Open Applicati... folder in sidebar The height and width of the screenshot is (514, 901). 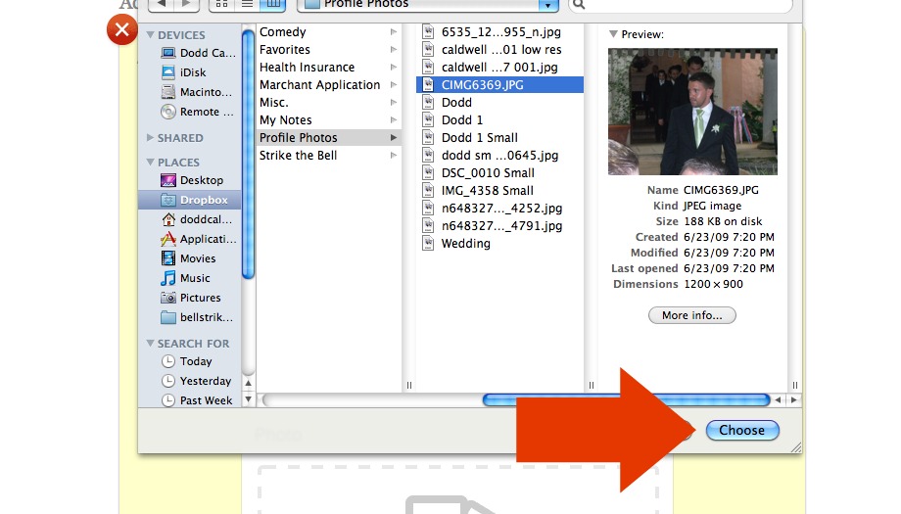click(x=198, y=239)
